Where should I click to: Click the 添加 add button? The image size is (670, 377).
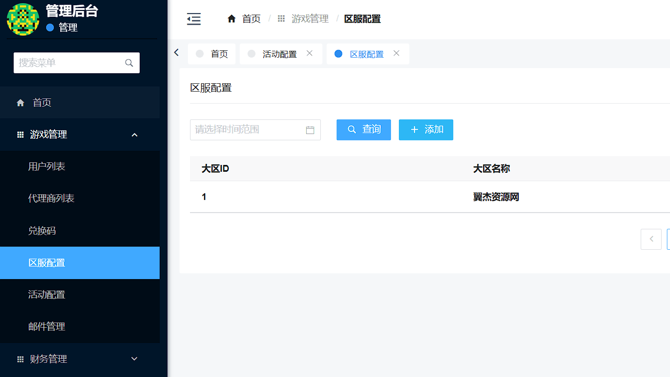(426, 129)
